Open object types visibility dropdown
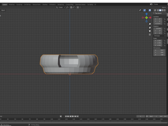Viewport: 168px width, 126px height. (141, 10)
